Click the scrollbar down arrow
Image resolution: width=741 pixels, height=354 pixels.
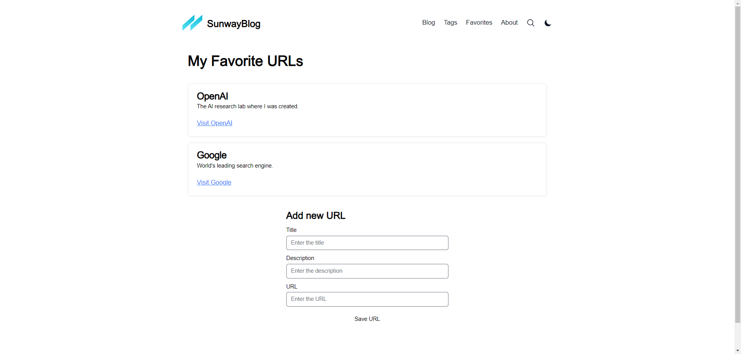pos(738,351)
